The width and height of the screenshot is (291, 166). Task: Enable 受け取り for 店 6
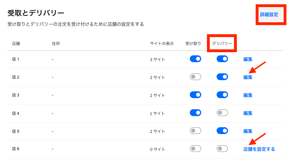click(196, 149)
